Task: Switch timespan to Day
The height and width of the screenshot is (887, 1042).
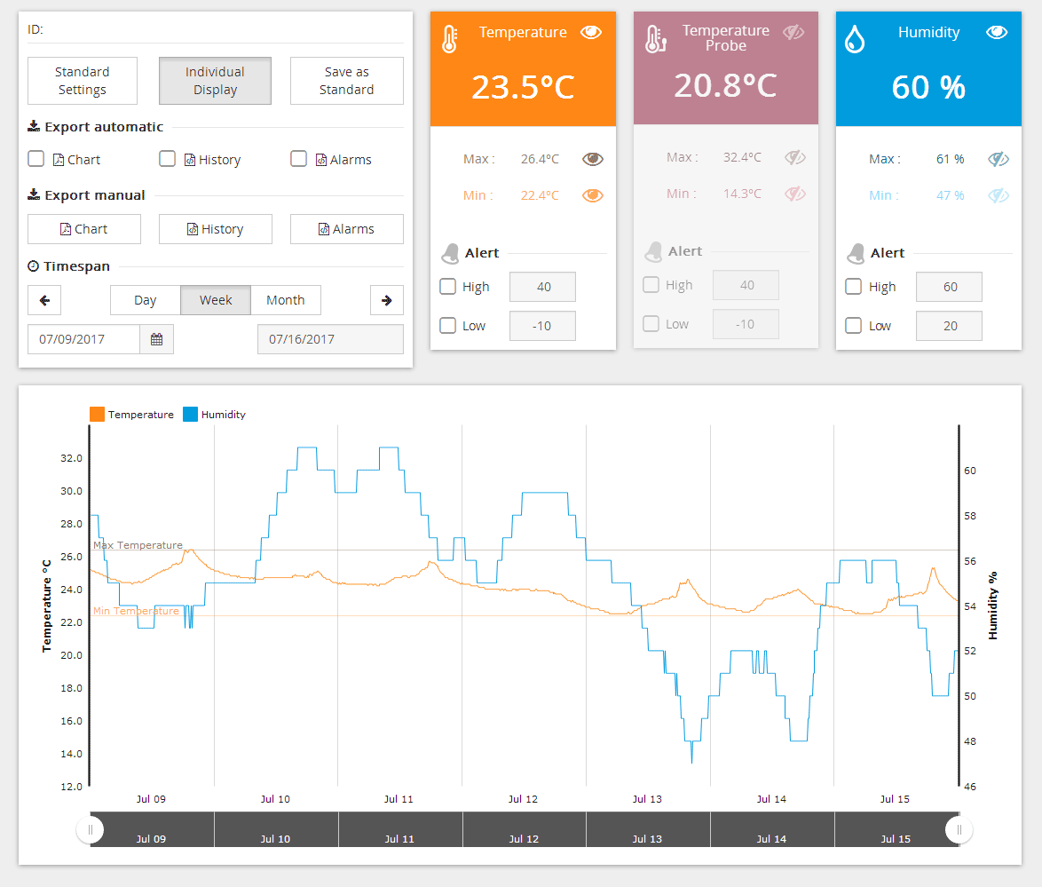Action: pyautogui.click(x=146, y=300)
